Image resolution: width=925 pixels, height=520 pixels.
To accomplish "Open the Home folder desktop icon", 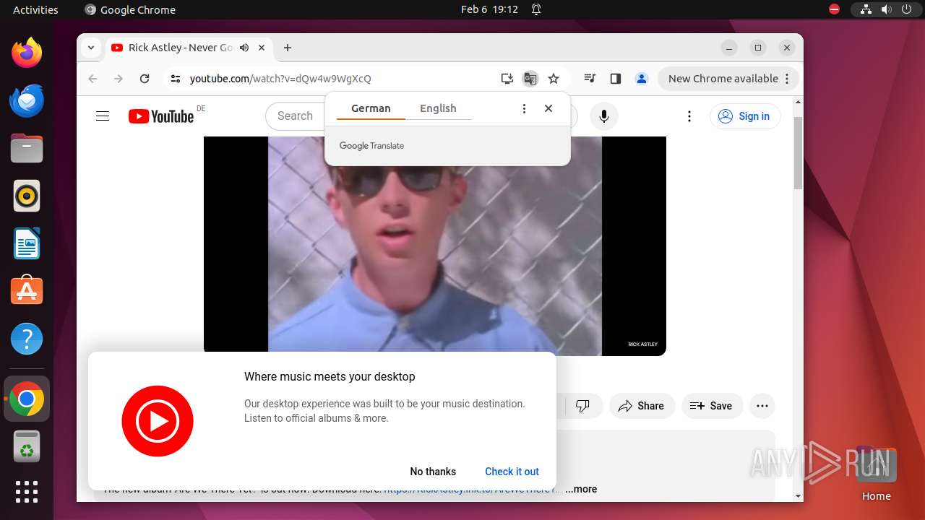I will coord(876,473).
